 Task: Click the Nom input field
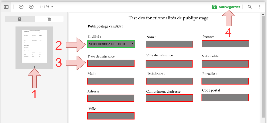(x=169, y=44)
